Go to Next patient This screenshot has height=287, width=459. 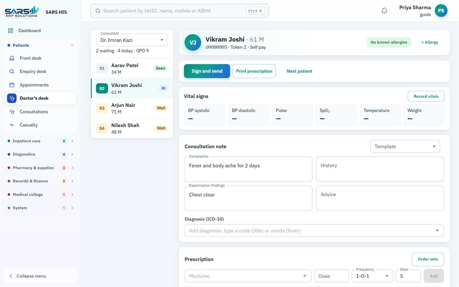point(299,71)
